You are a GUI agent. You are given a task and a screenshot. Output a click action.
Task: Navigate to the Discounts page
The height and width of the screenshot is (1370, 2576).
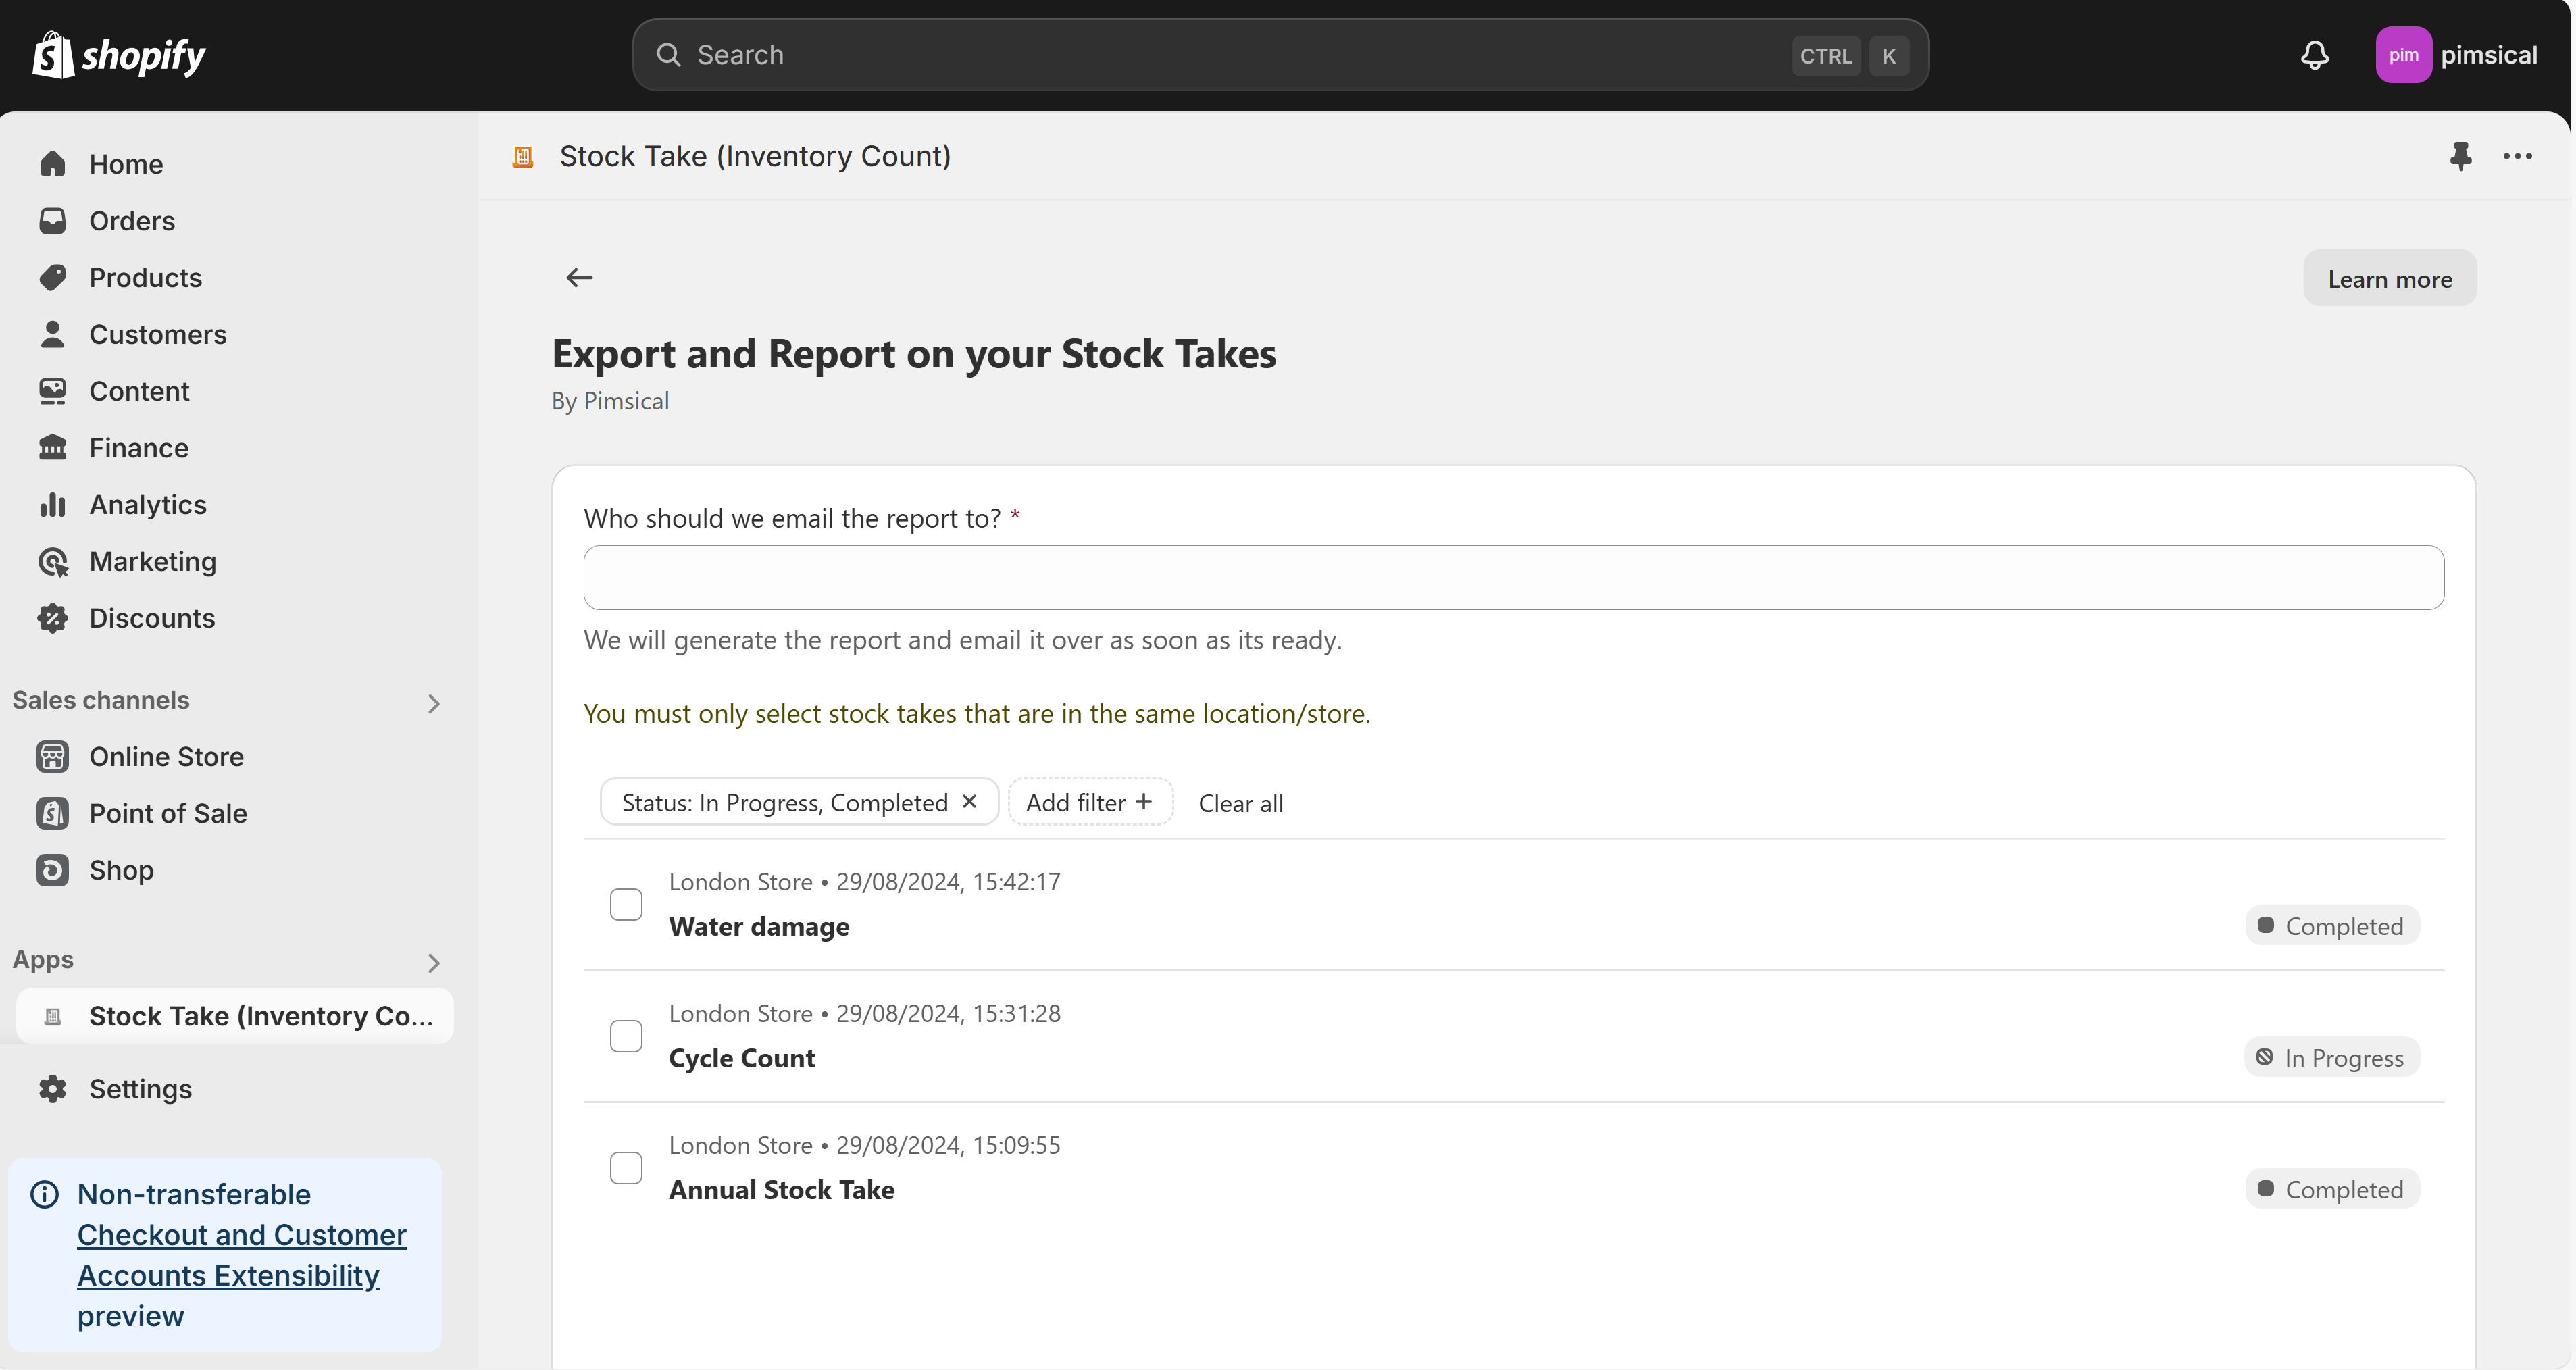[152, 618]
